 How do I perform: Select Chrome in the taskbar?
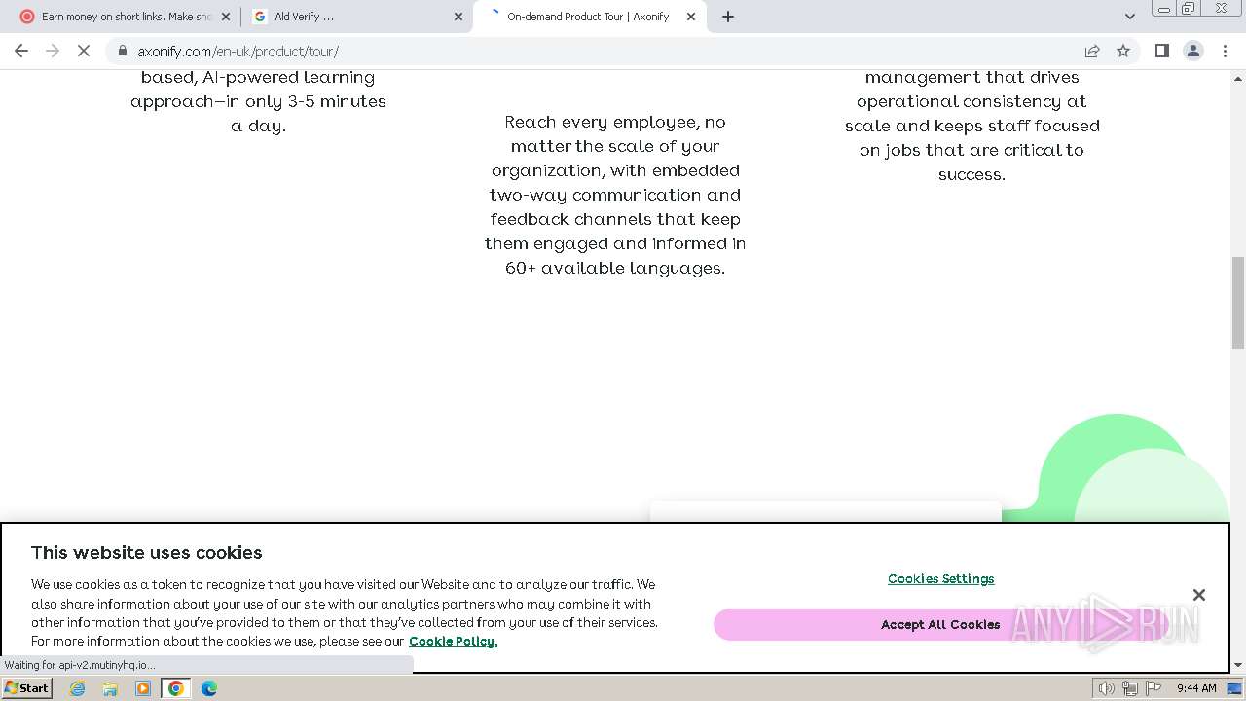[x=176, y=688]
